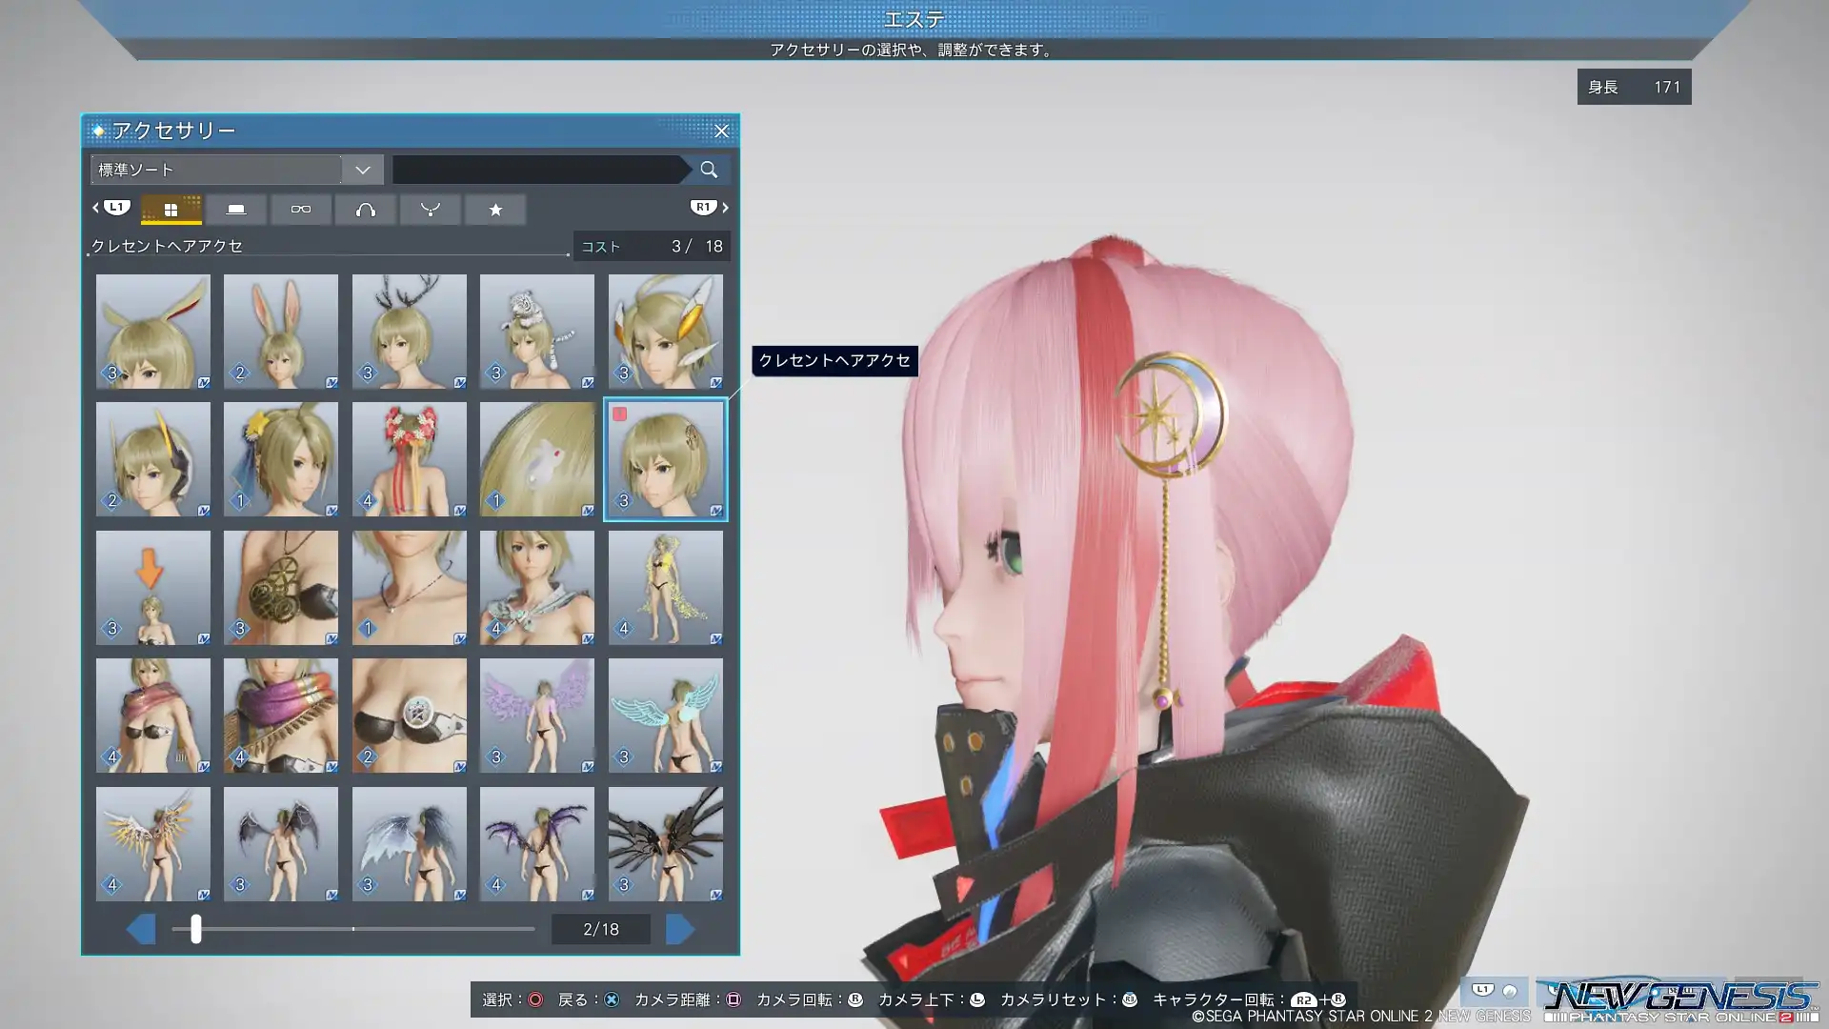This screenshot has width=1829, height=1029.
Task: Select the hat accessory category tab
Action: (x=236, y=210)
